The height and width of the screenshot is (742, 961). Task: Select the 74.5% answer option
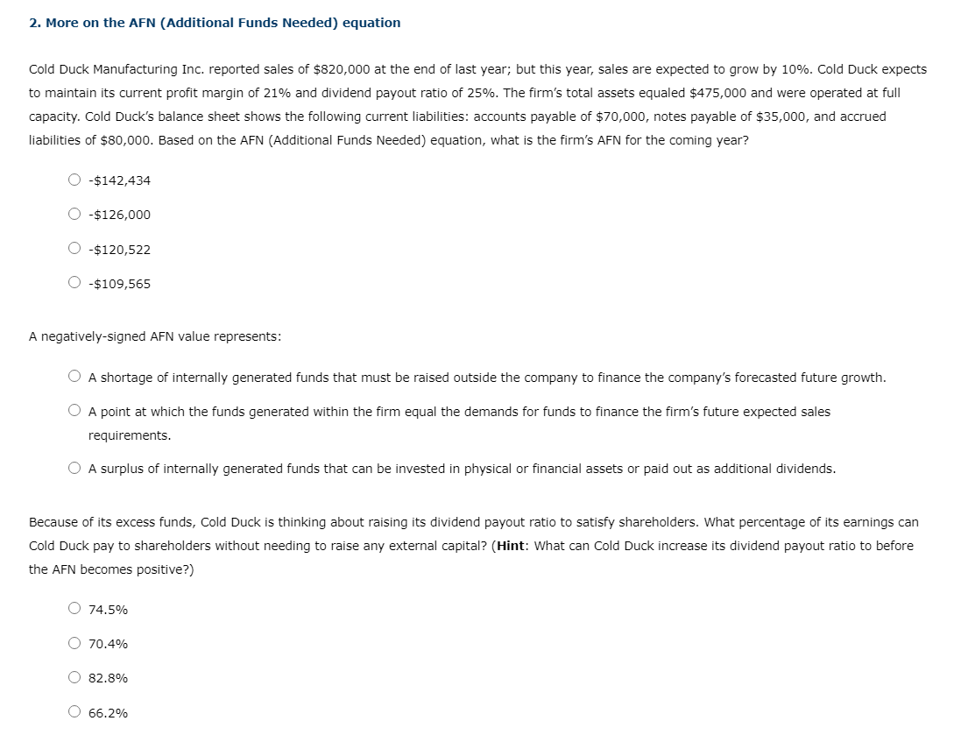coord(107,610)
